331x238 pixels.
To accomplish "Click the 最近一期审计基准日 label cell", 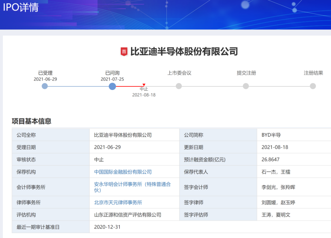I will (51, 227).
